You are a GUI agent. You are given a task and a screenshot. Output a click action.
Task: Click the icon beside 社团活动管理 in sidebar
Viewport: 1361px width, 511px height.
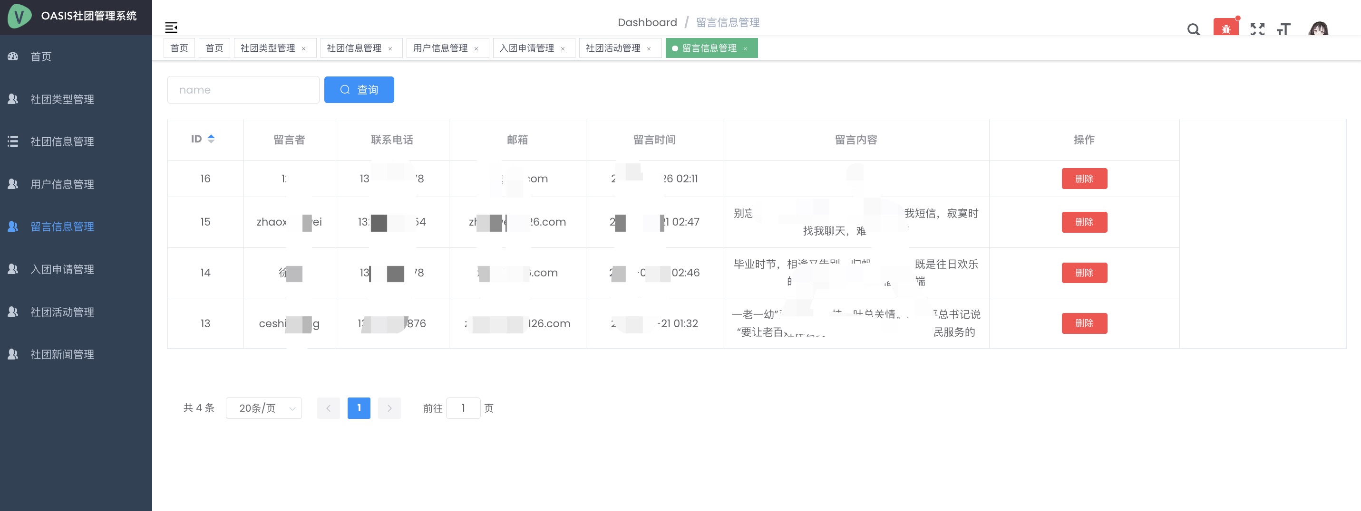[x=13, y=312]
